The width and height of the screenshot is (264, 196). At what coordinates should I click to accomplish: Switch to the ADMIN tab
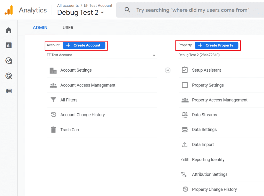(40, 28)
